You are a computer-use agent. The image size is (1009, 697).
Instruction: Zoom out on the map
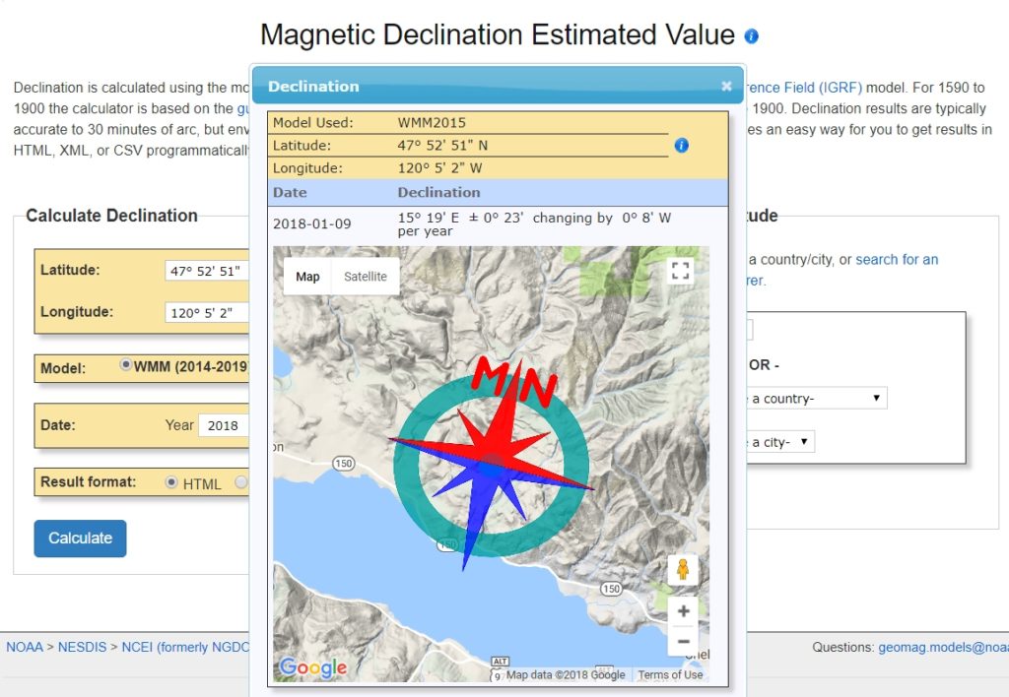point(683,641)
